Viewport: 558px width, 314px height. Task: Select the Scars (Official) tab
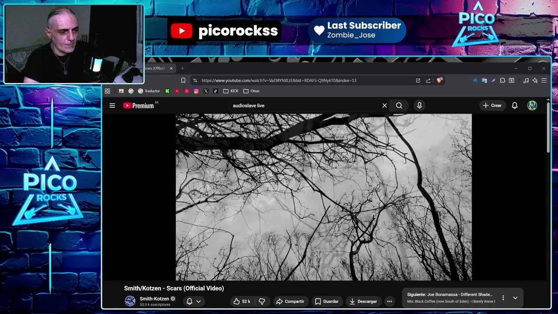click(155, 68)
